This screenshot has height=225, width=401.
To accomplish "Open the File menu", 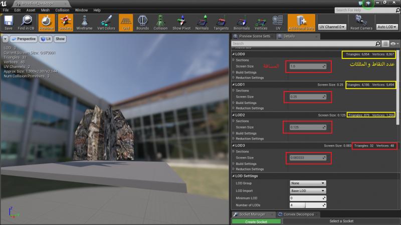I will click(6, 10).
